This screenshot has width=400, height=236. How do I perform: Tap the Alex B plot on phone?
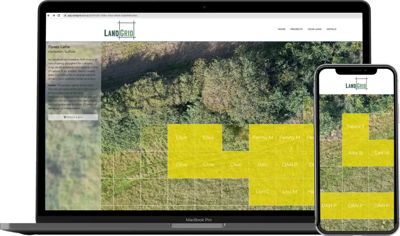pyautogui.click(x=356, y=153)
